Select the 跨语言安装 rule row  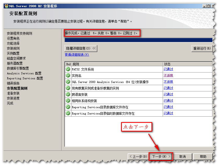139,94
